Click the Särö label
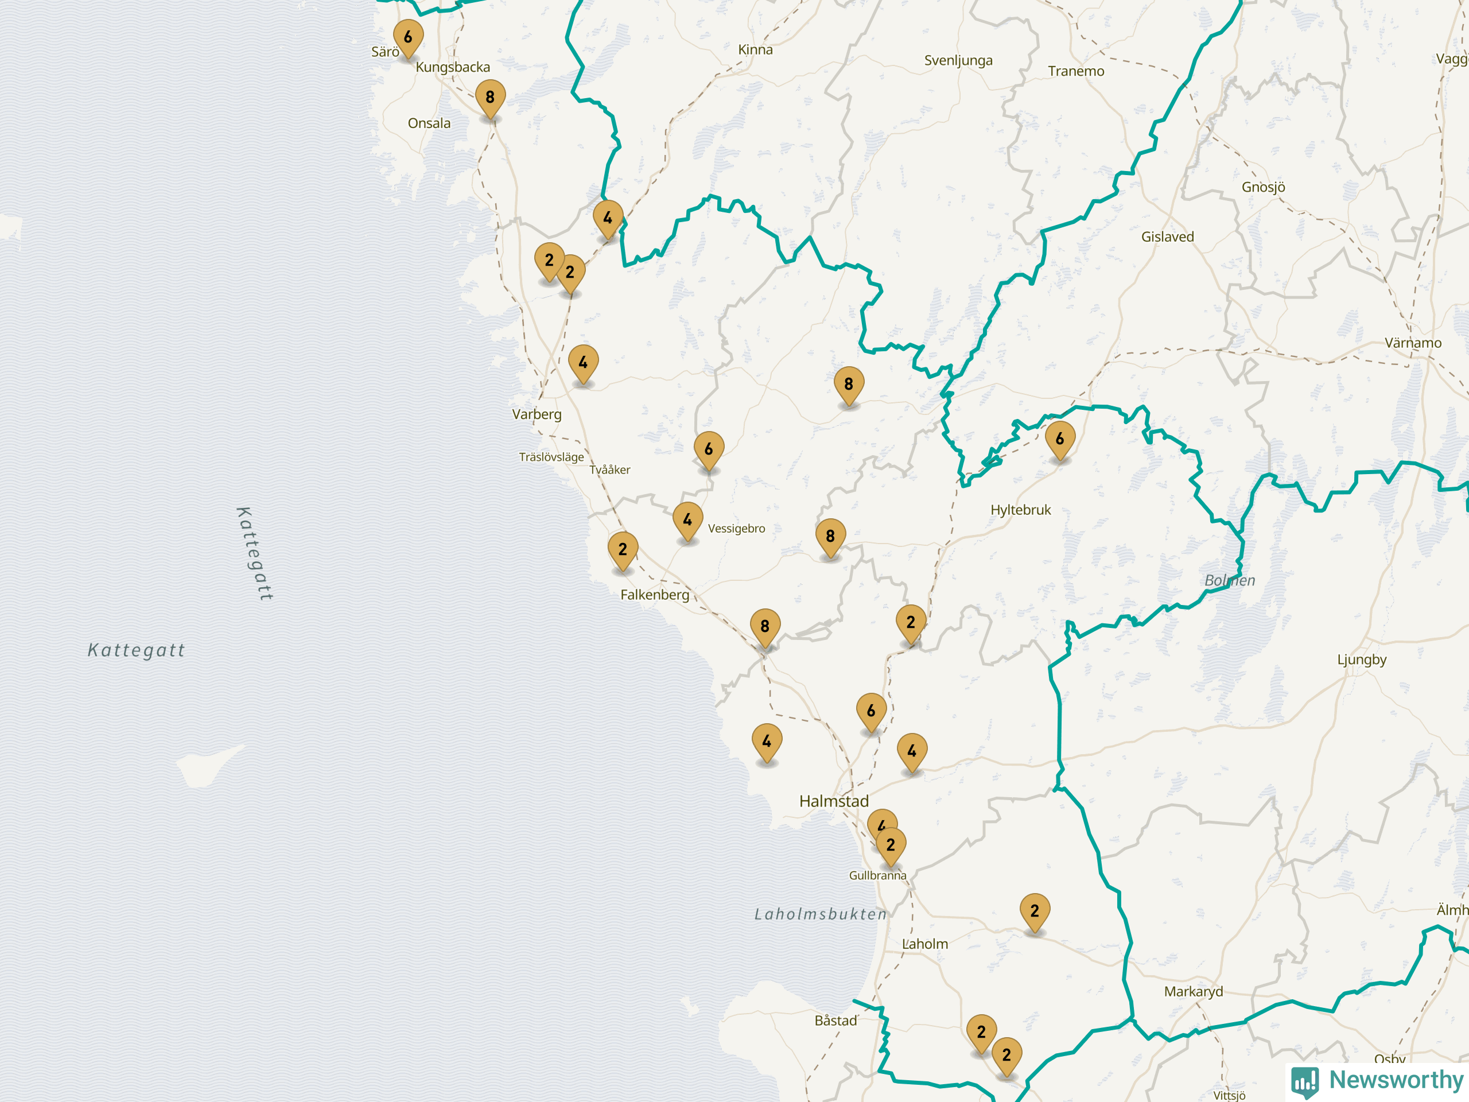Image resolution: width=1469 pixels, height=1102 pixels. point(385,52)
